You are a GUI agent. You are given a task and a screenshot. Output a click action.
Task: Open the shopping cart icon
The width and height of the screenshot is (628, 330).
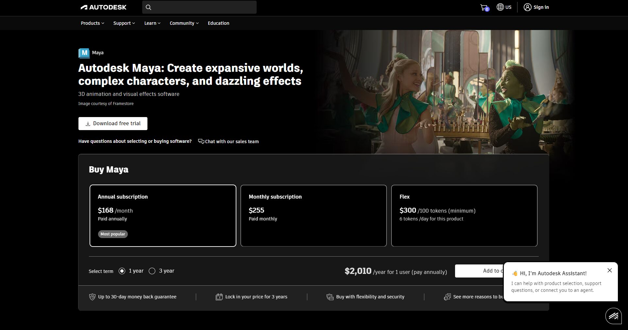tap(484, 7)
